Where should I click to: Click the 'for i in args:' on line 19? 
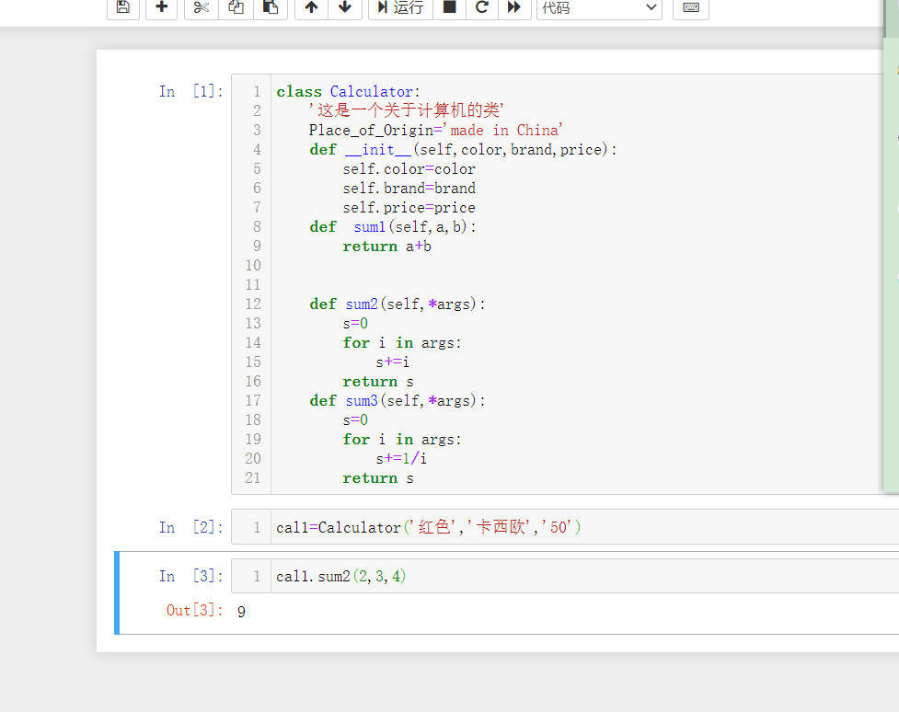(x=402, y=440)
